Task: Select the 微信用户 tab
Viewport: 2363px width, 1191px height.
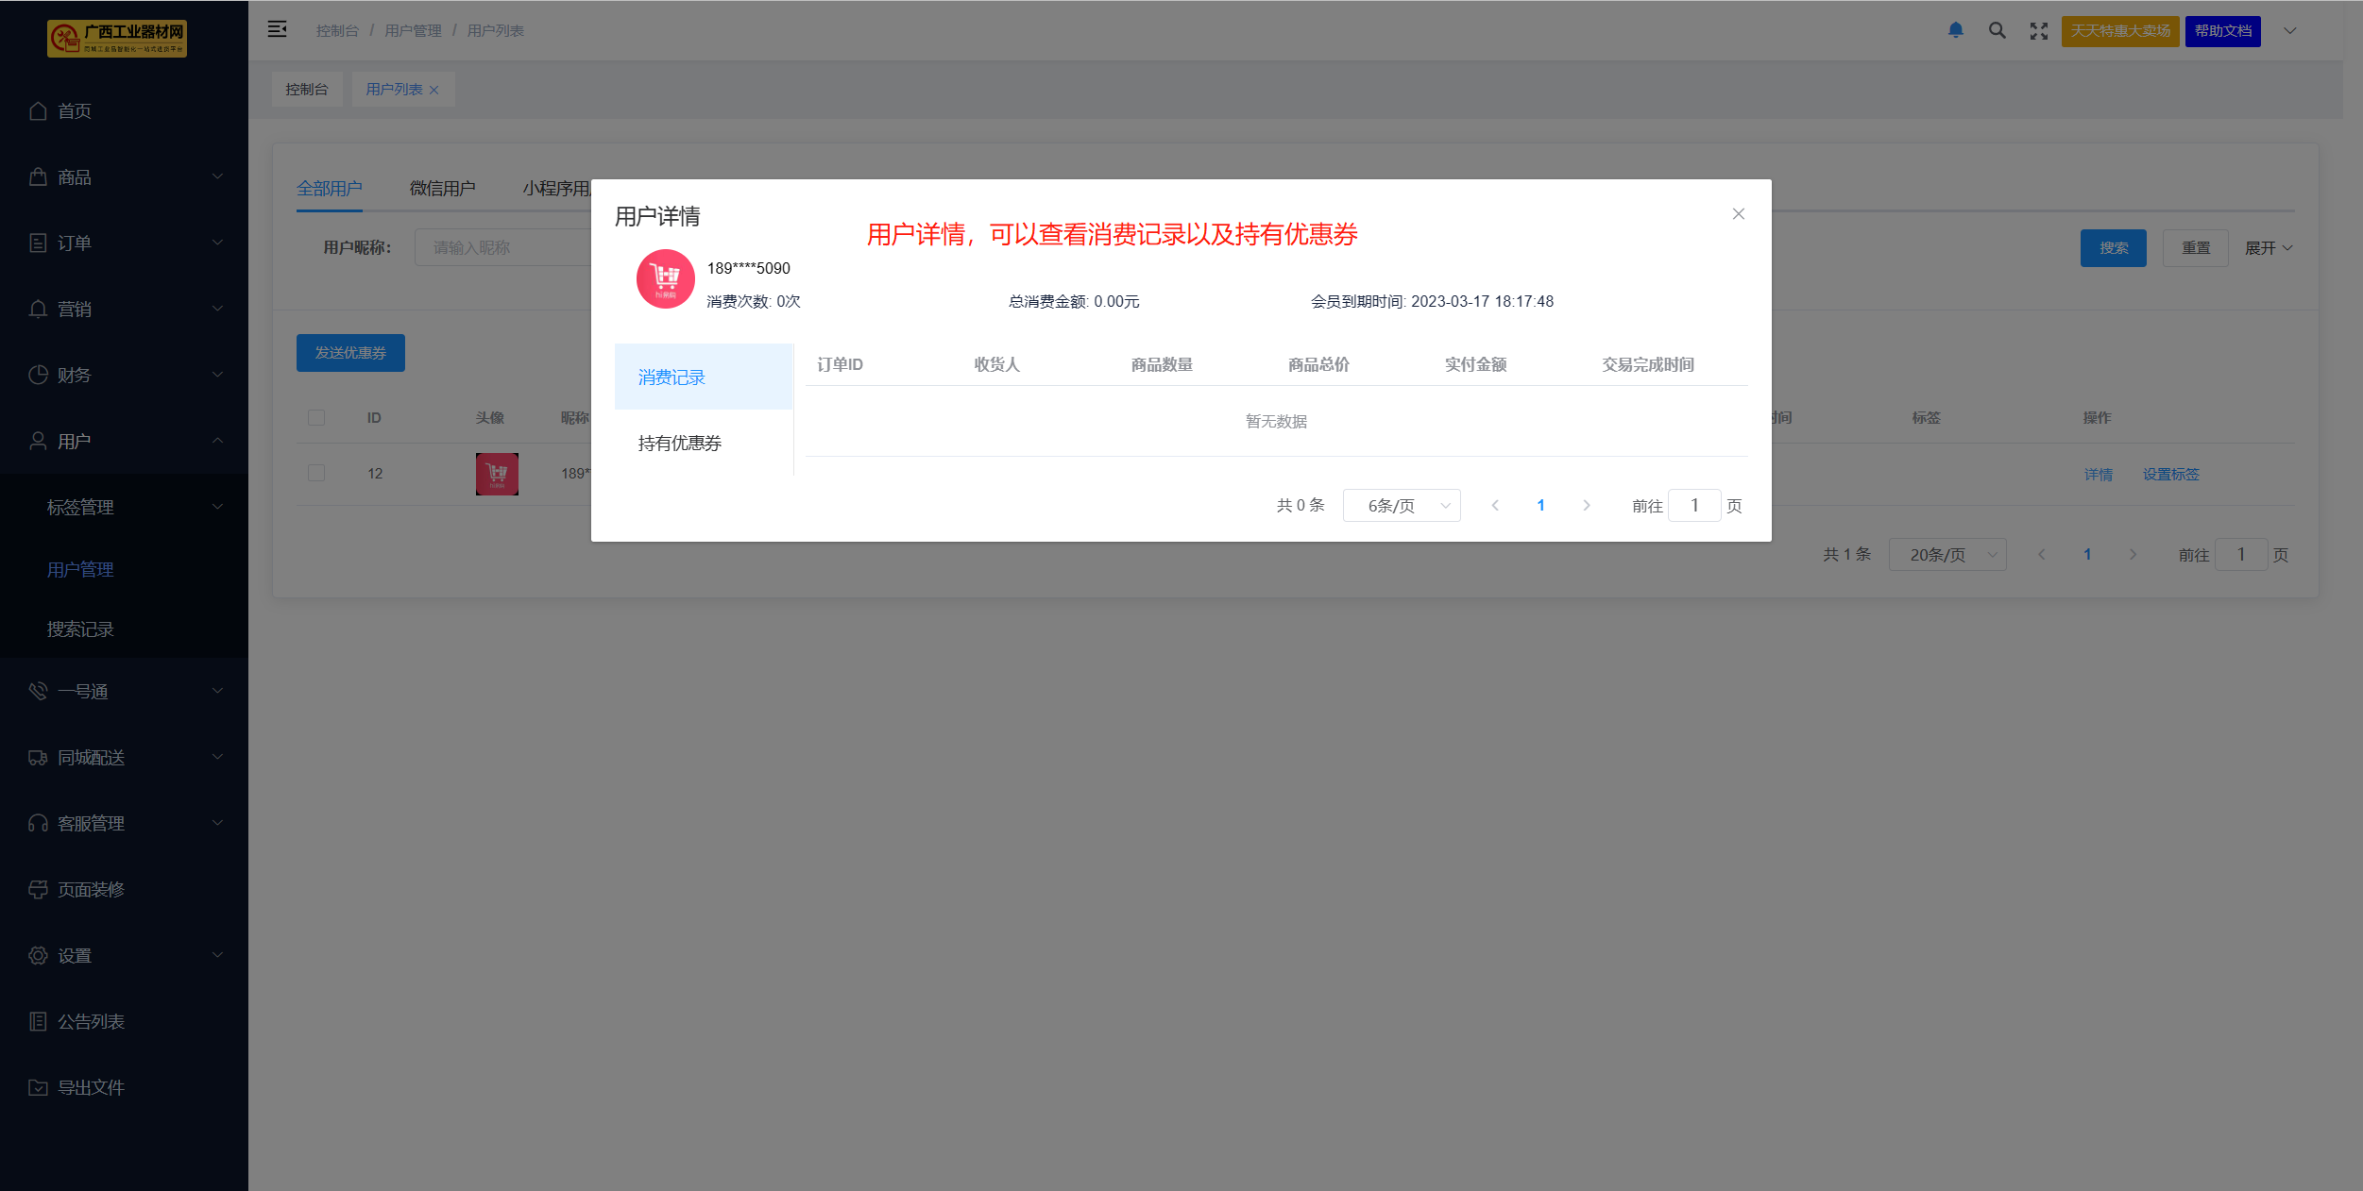Action: [x=442, y=189]
